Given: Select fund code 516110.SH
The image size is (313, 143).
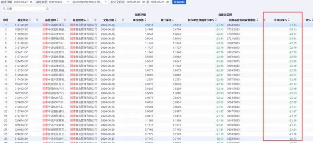Looking at the screenshot, I should click(21, 43).
